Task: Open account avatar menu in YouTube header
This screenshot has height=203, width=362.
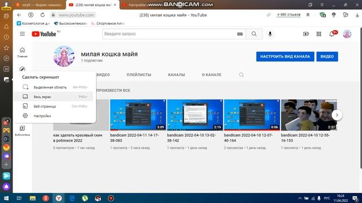Action: (x=347, y=34)
